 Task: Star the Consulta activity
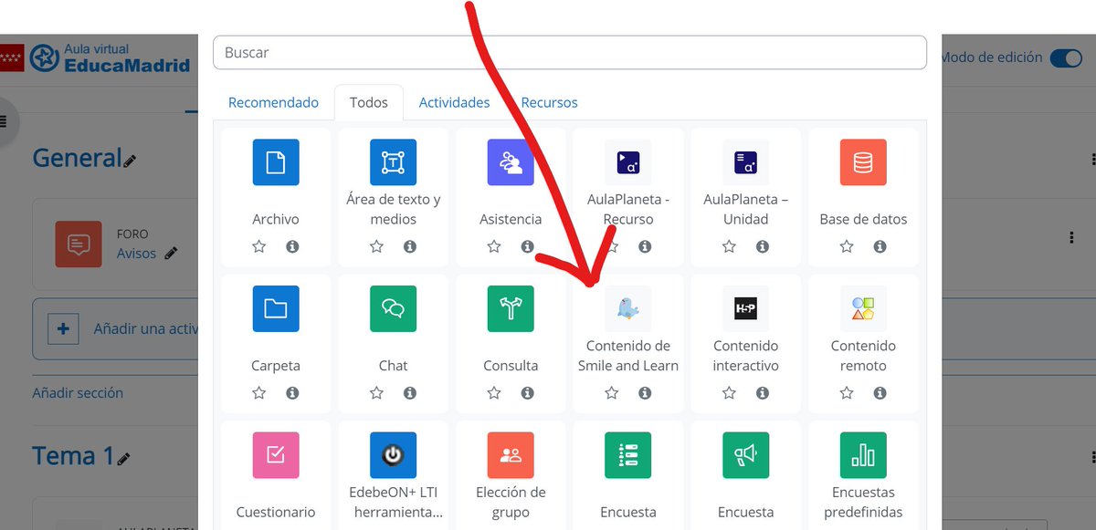point(494,393)
